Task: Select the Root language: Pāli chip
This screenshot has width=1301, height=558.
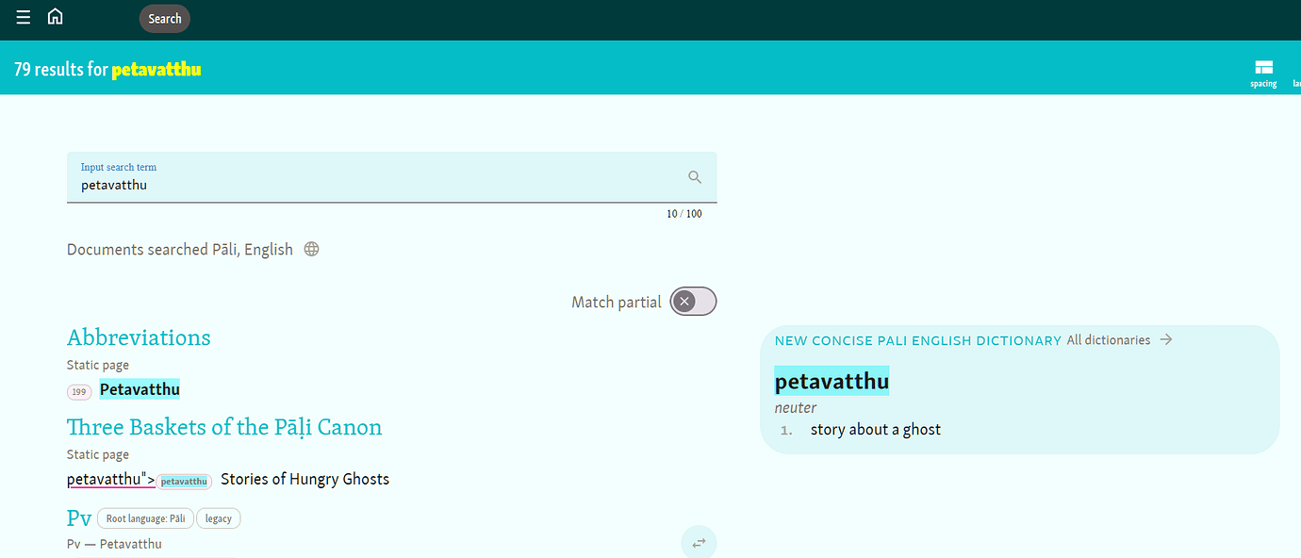Action: [x=145, y=517]
